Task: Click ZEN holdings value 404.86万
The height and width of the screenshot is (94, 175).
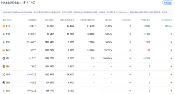Action: coord(50,82)
